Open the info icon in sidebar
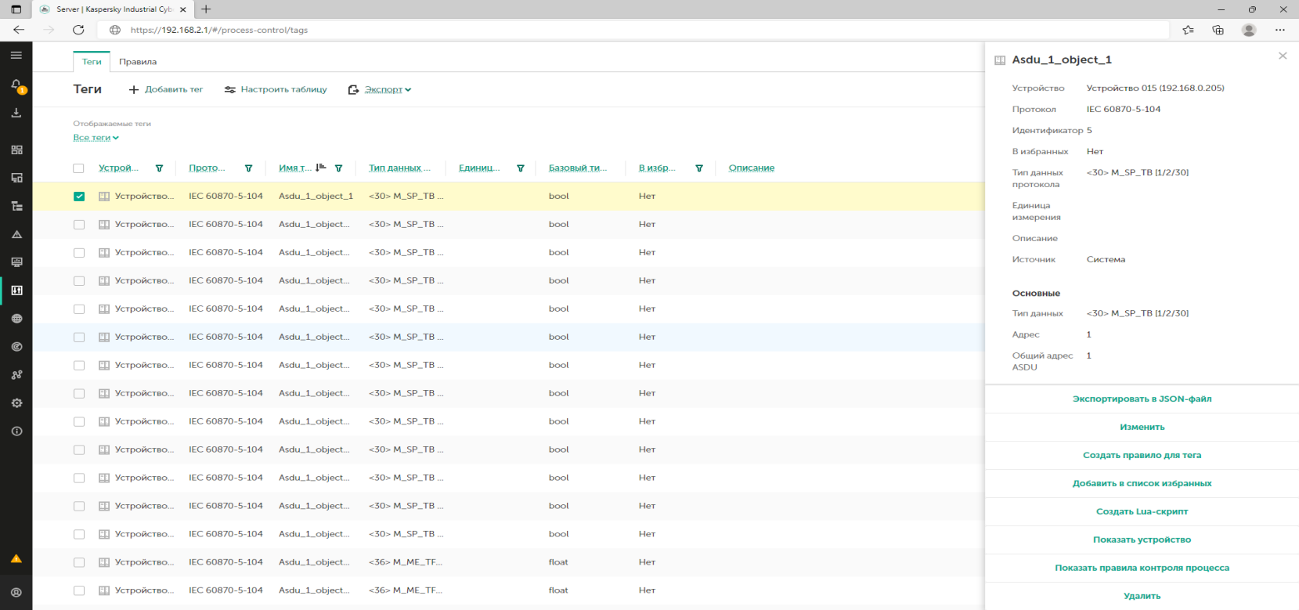1299x610 pixels. pos(16,431)
